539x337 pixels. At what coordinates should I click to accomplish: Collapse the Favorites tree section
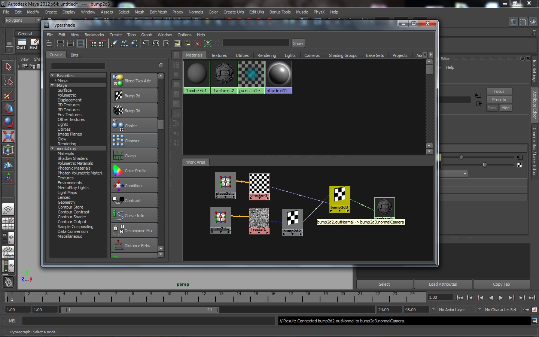coord(52,76)
